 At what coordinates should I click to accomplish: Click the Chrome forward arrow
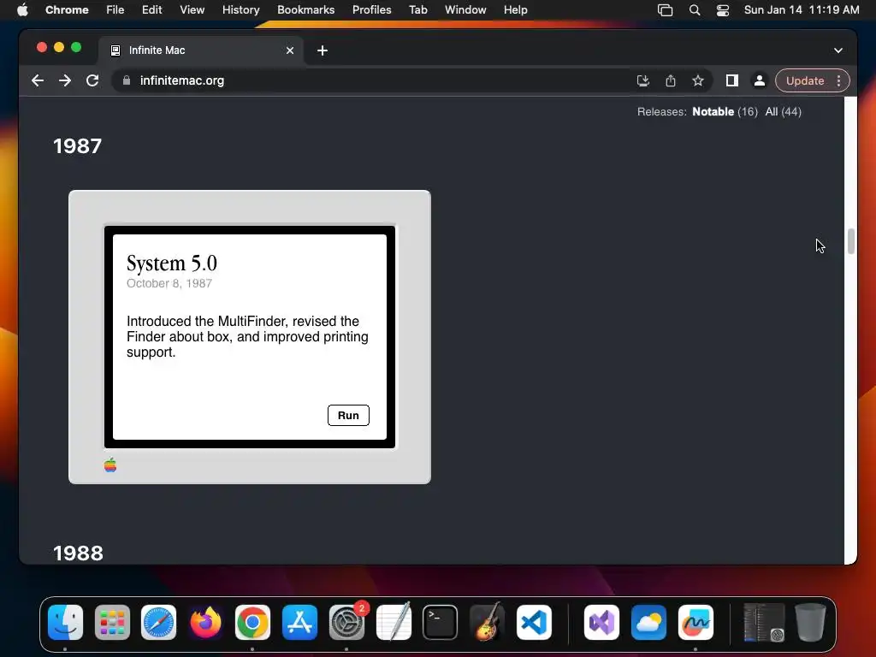65,80
